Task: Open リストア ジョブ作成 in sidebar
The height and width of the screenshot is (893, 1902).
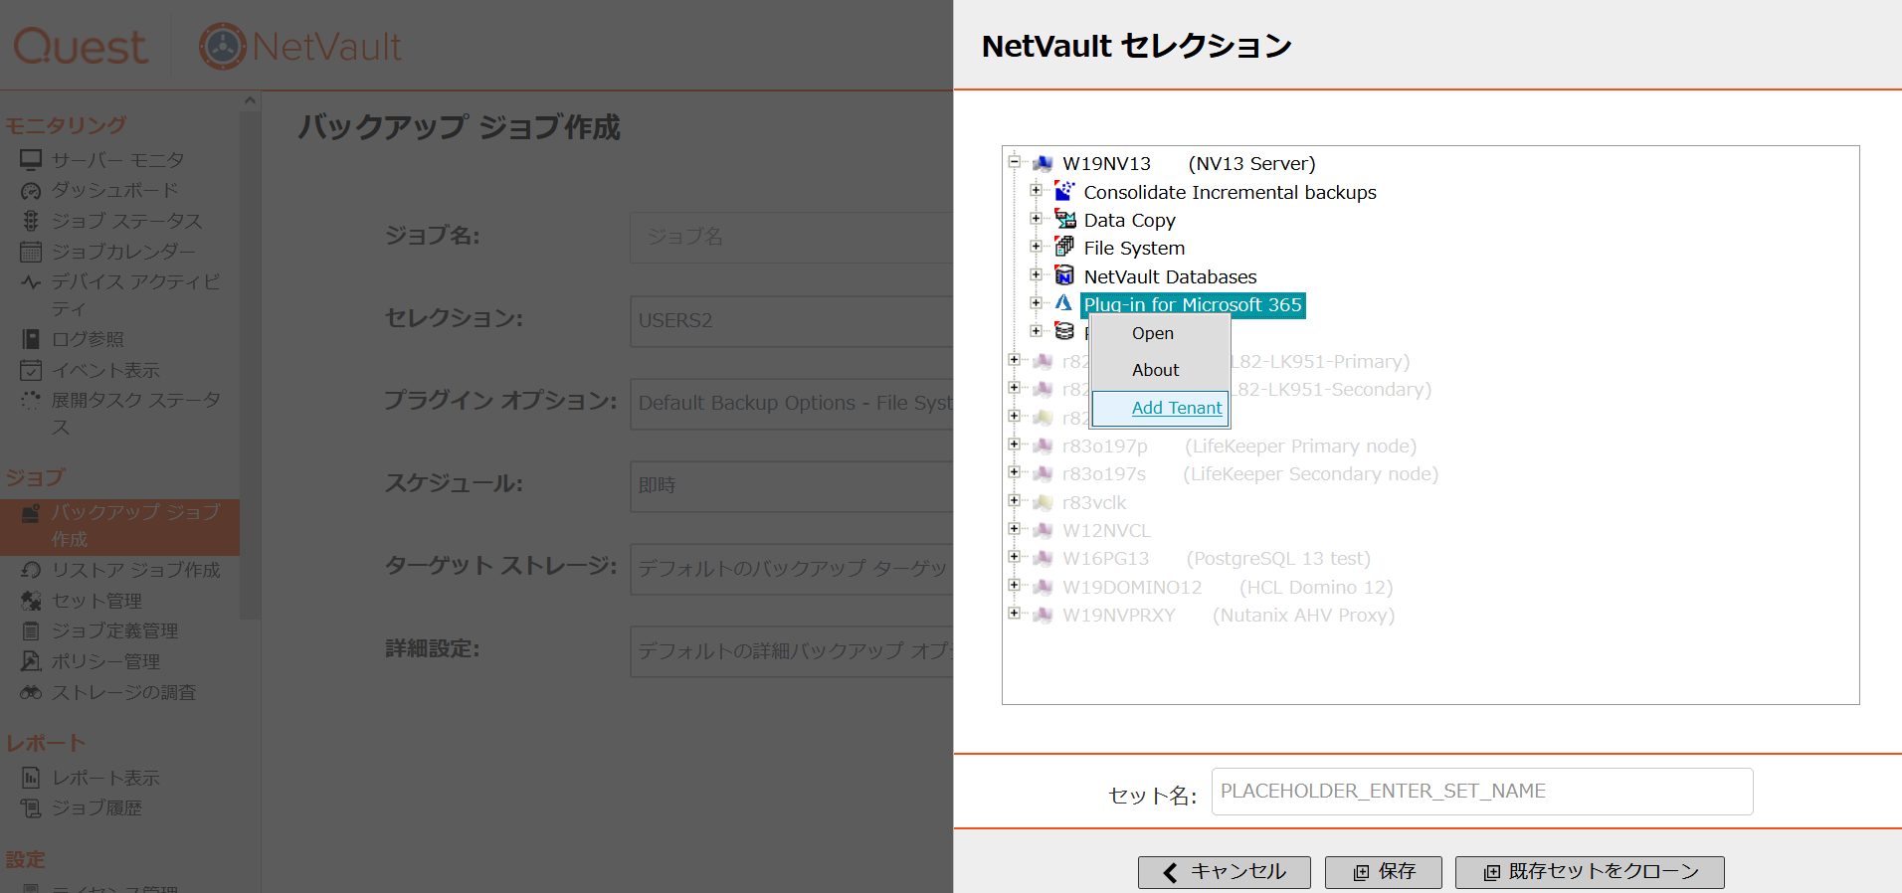Action: tap(135, 570)
